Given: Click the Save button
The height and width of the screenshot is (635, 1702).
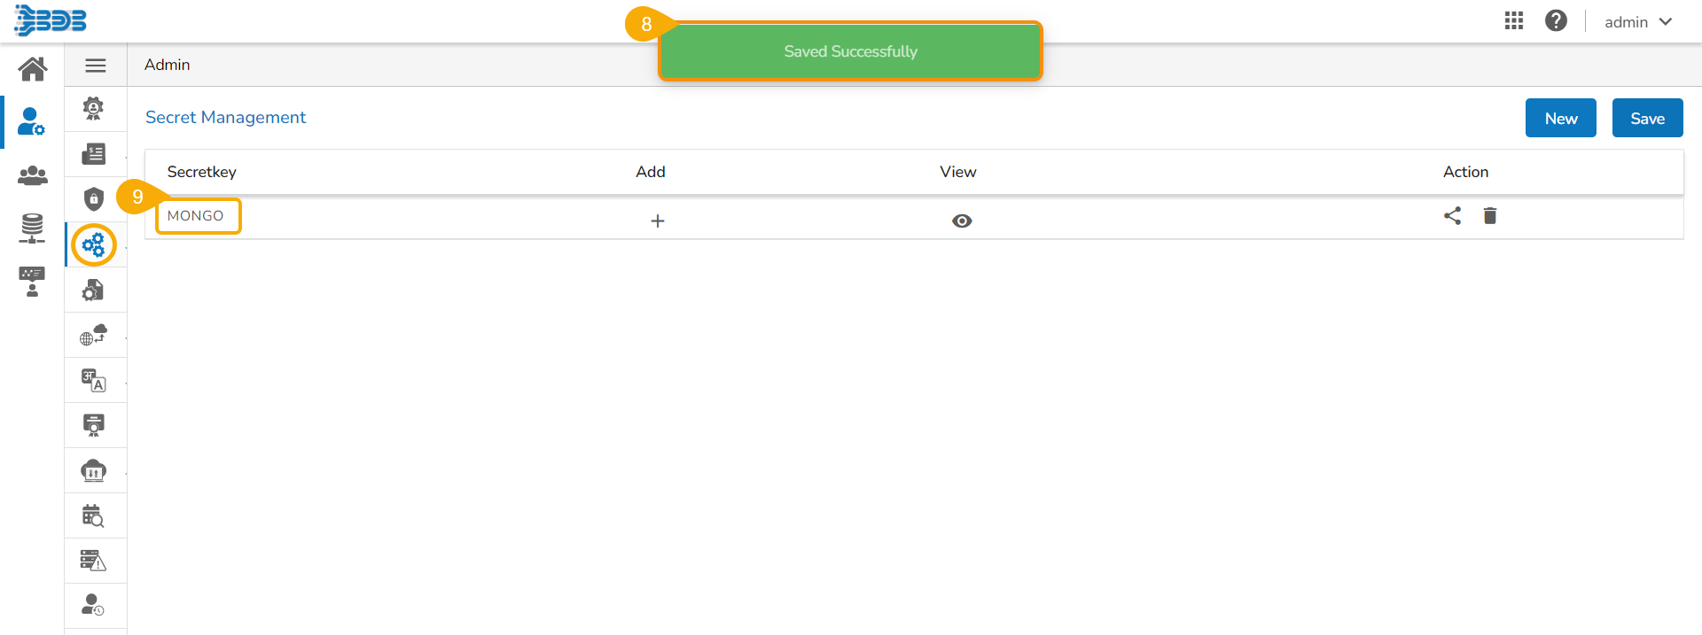Looking at the screenshot, I should click(x=1647, y=119).
